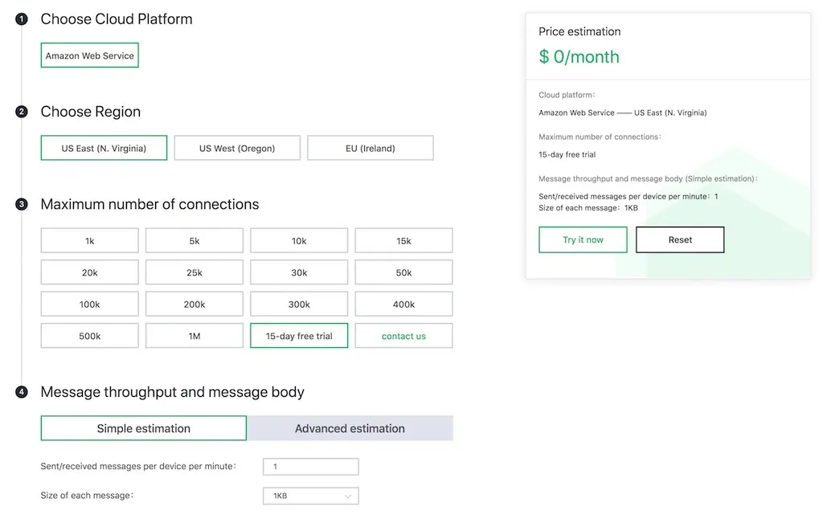Select 1k maximum connections
Viewport: 823px width, 515px height.
tap(90, 241)
